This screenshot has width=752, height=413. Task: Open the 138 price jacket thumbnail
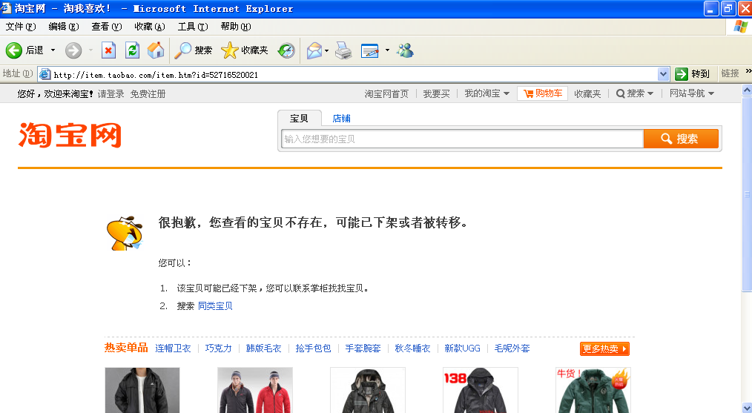[481, 391]
